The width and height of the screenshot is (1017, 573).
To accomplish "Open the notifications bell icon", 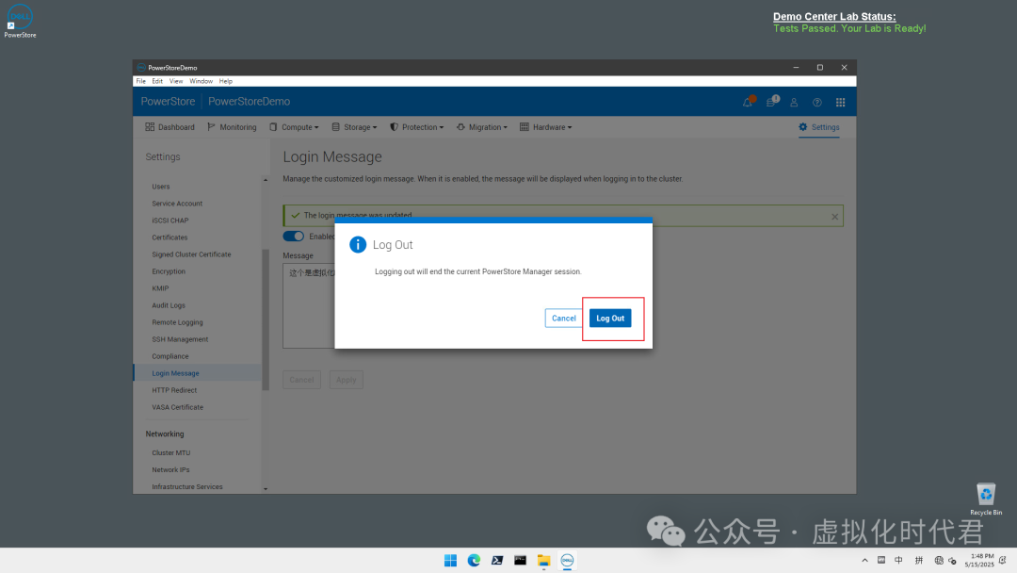I will [x=747, y=102].
